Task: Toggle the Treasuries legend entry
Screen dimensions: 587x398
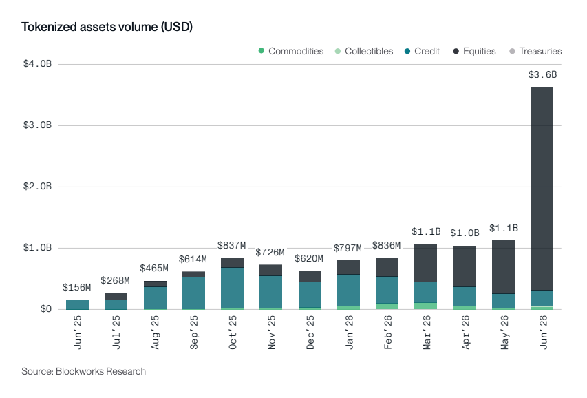Action: 535,51
